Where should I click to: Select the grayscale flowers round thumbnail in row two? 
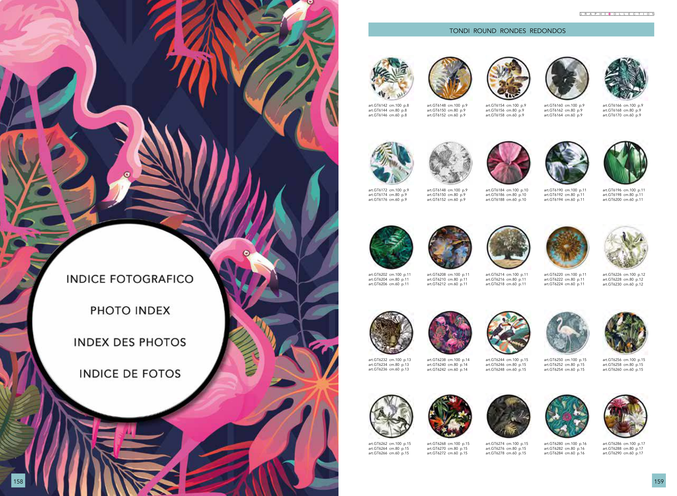click(450, 163)
